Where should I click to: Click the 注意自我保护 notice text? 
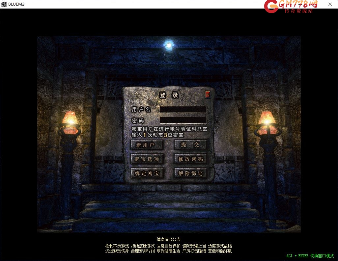[168, 246]
